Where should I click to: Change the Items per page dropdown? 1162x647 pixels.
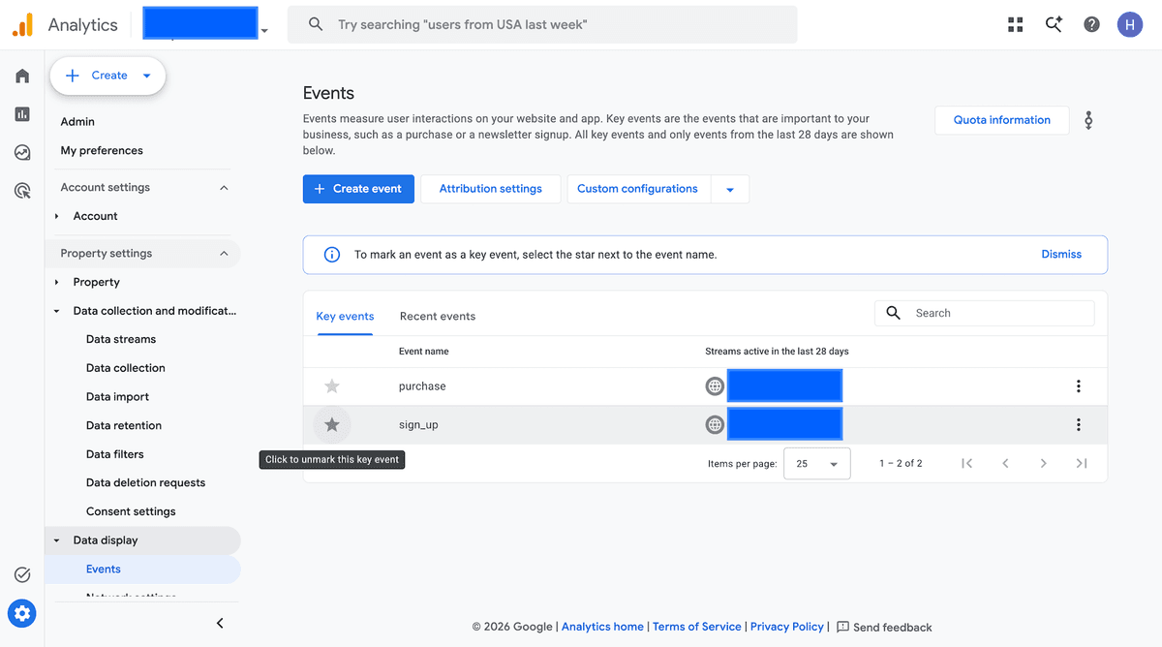point(816,464)
